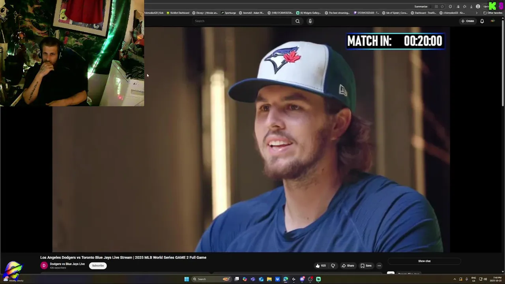Show more bookmarks overflow chevron

point(477,13)
